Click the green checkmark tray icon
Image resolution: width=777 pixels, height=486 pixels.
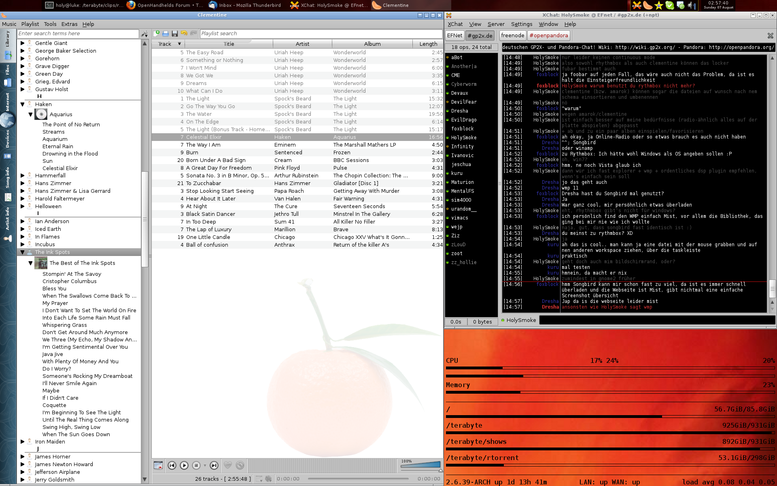670,5
